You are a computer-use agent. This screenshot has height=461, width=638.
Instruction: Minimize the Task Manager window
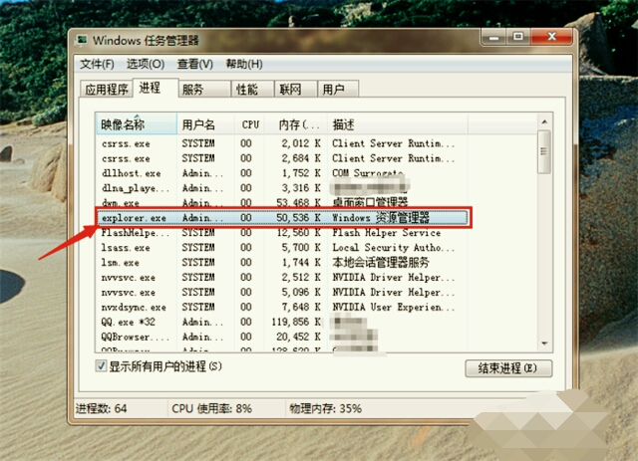[x=494, y=38]
